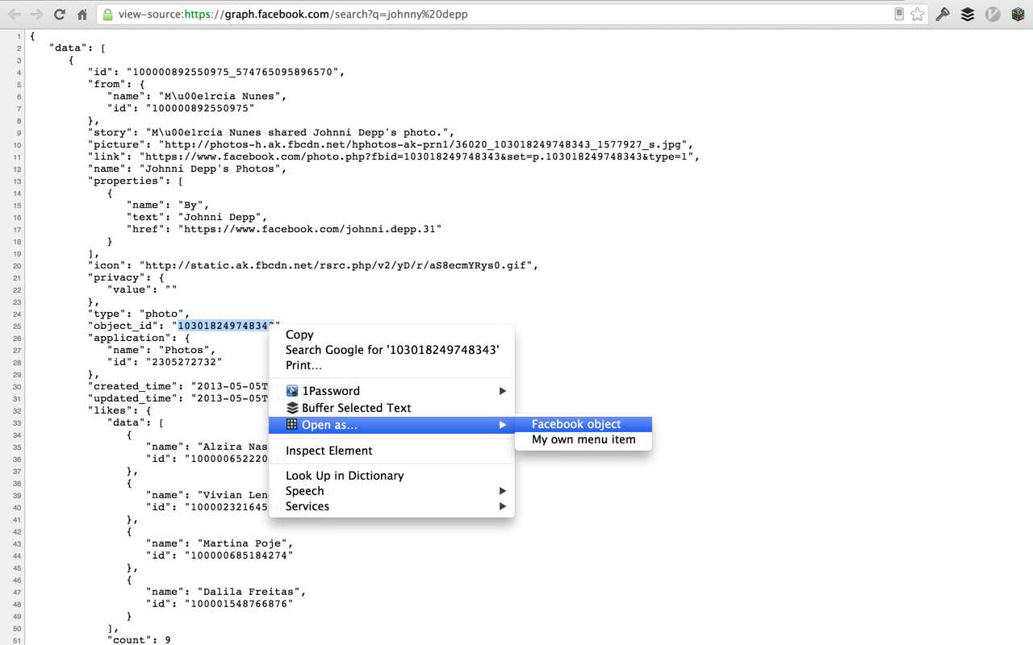The width and height of the screenshot is (1033, 645).
Task: Expand the arrow next to Speech
Action: pos(502,491)
